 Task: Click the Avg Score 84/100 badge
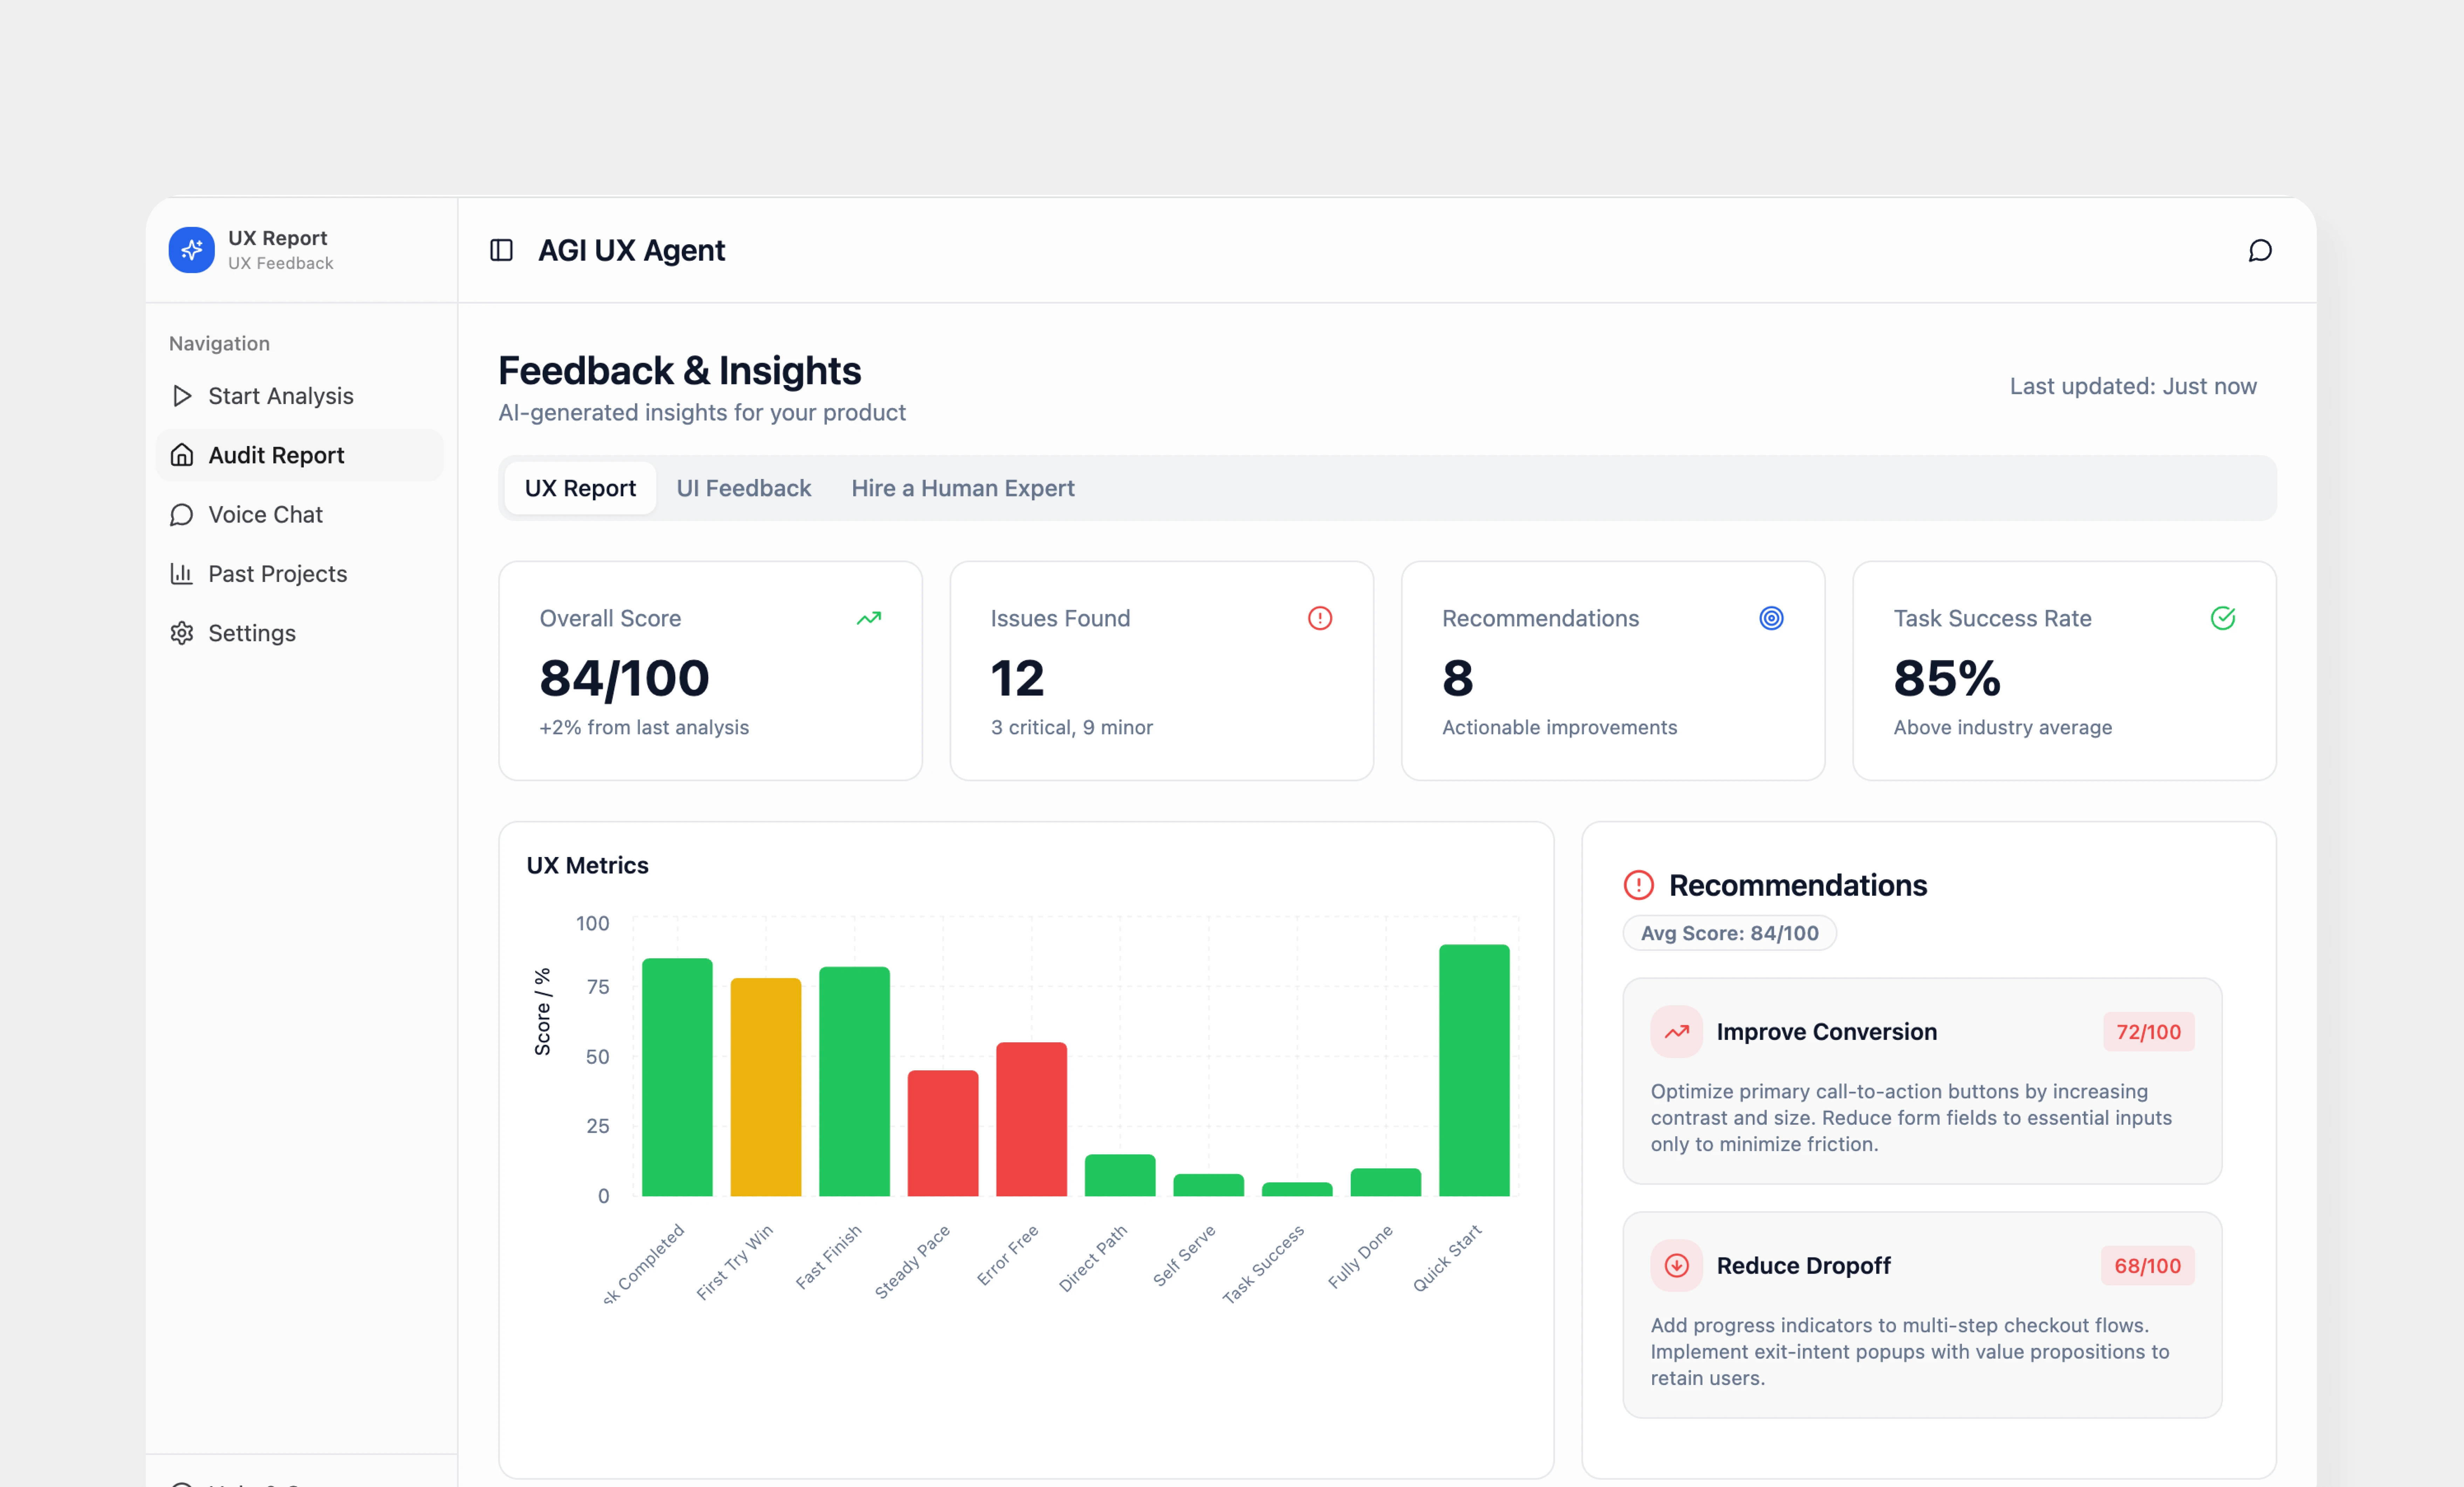[1728, 933]
